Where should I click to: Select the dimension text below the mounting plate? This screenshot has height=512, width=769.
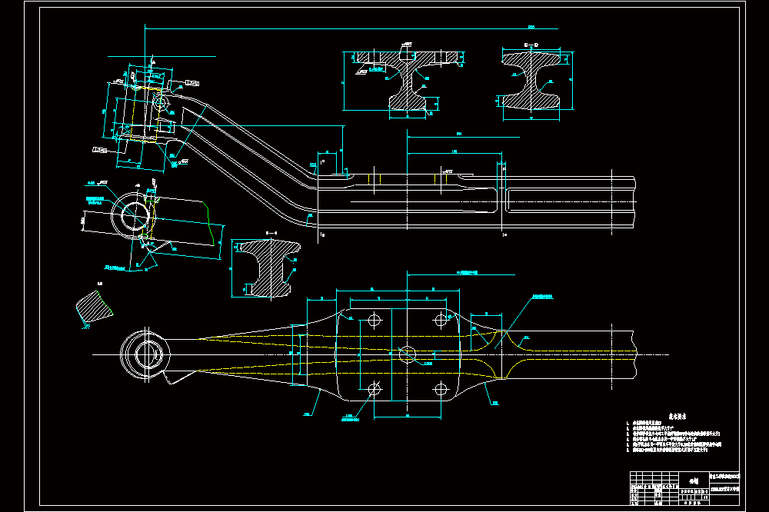[408, 416]
